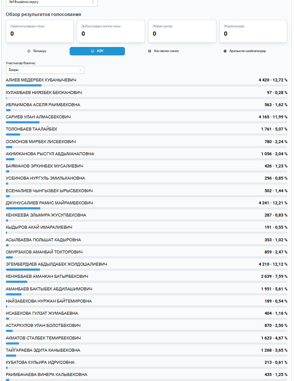The image size is (294, 381).
Task: Expand the Базары precinct dropdown
Action: [45, 70]
